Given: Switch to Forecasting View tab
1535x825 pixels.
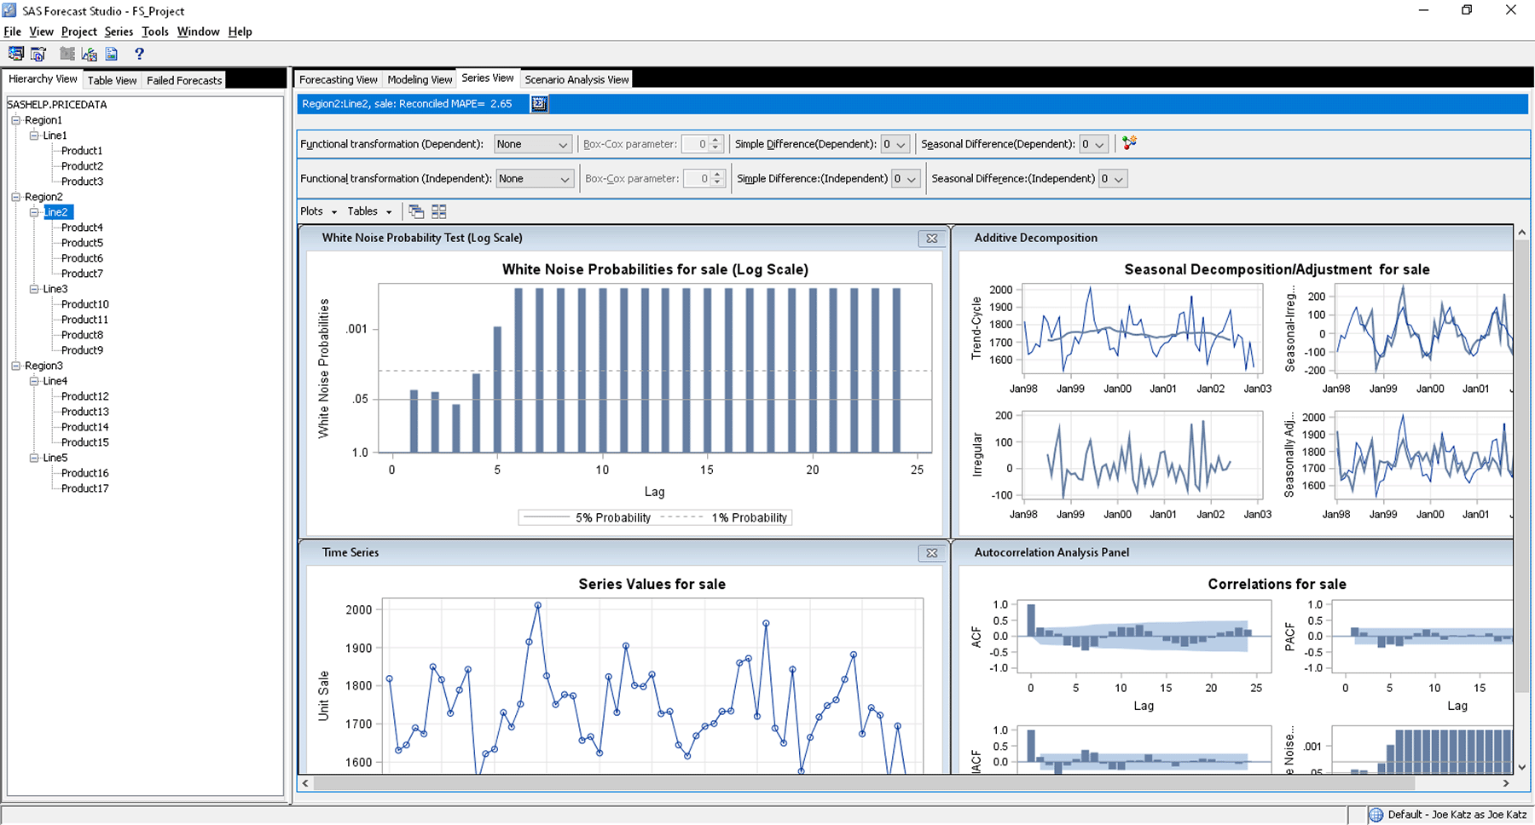Looking at the screenshot, I should 339,79.
